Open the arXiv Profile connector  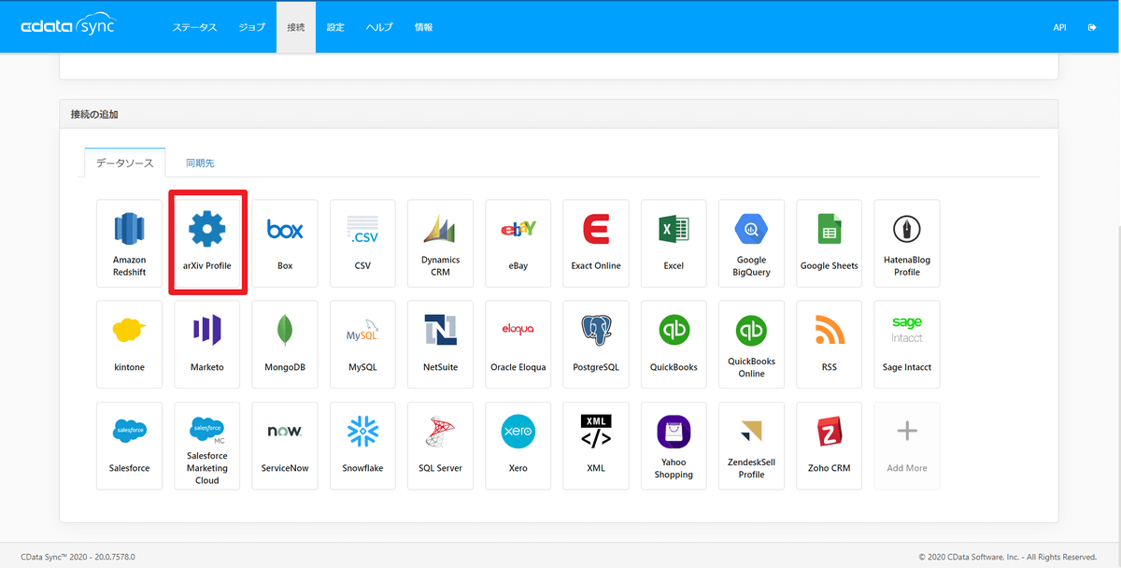tap(206, 243)
